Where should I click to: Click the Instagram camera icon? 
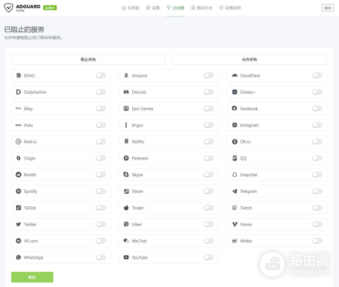234,125
